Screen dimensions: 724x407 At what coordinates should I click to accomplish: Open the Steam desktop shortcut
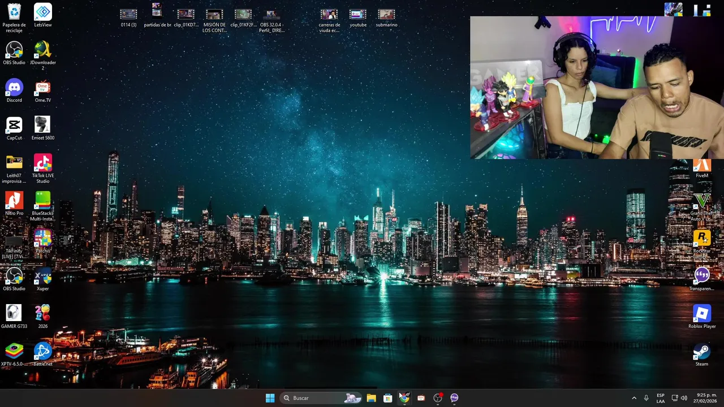(x=702, y=354)
